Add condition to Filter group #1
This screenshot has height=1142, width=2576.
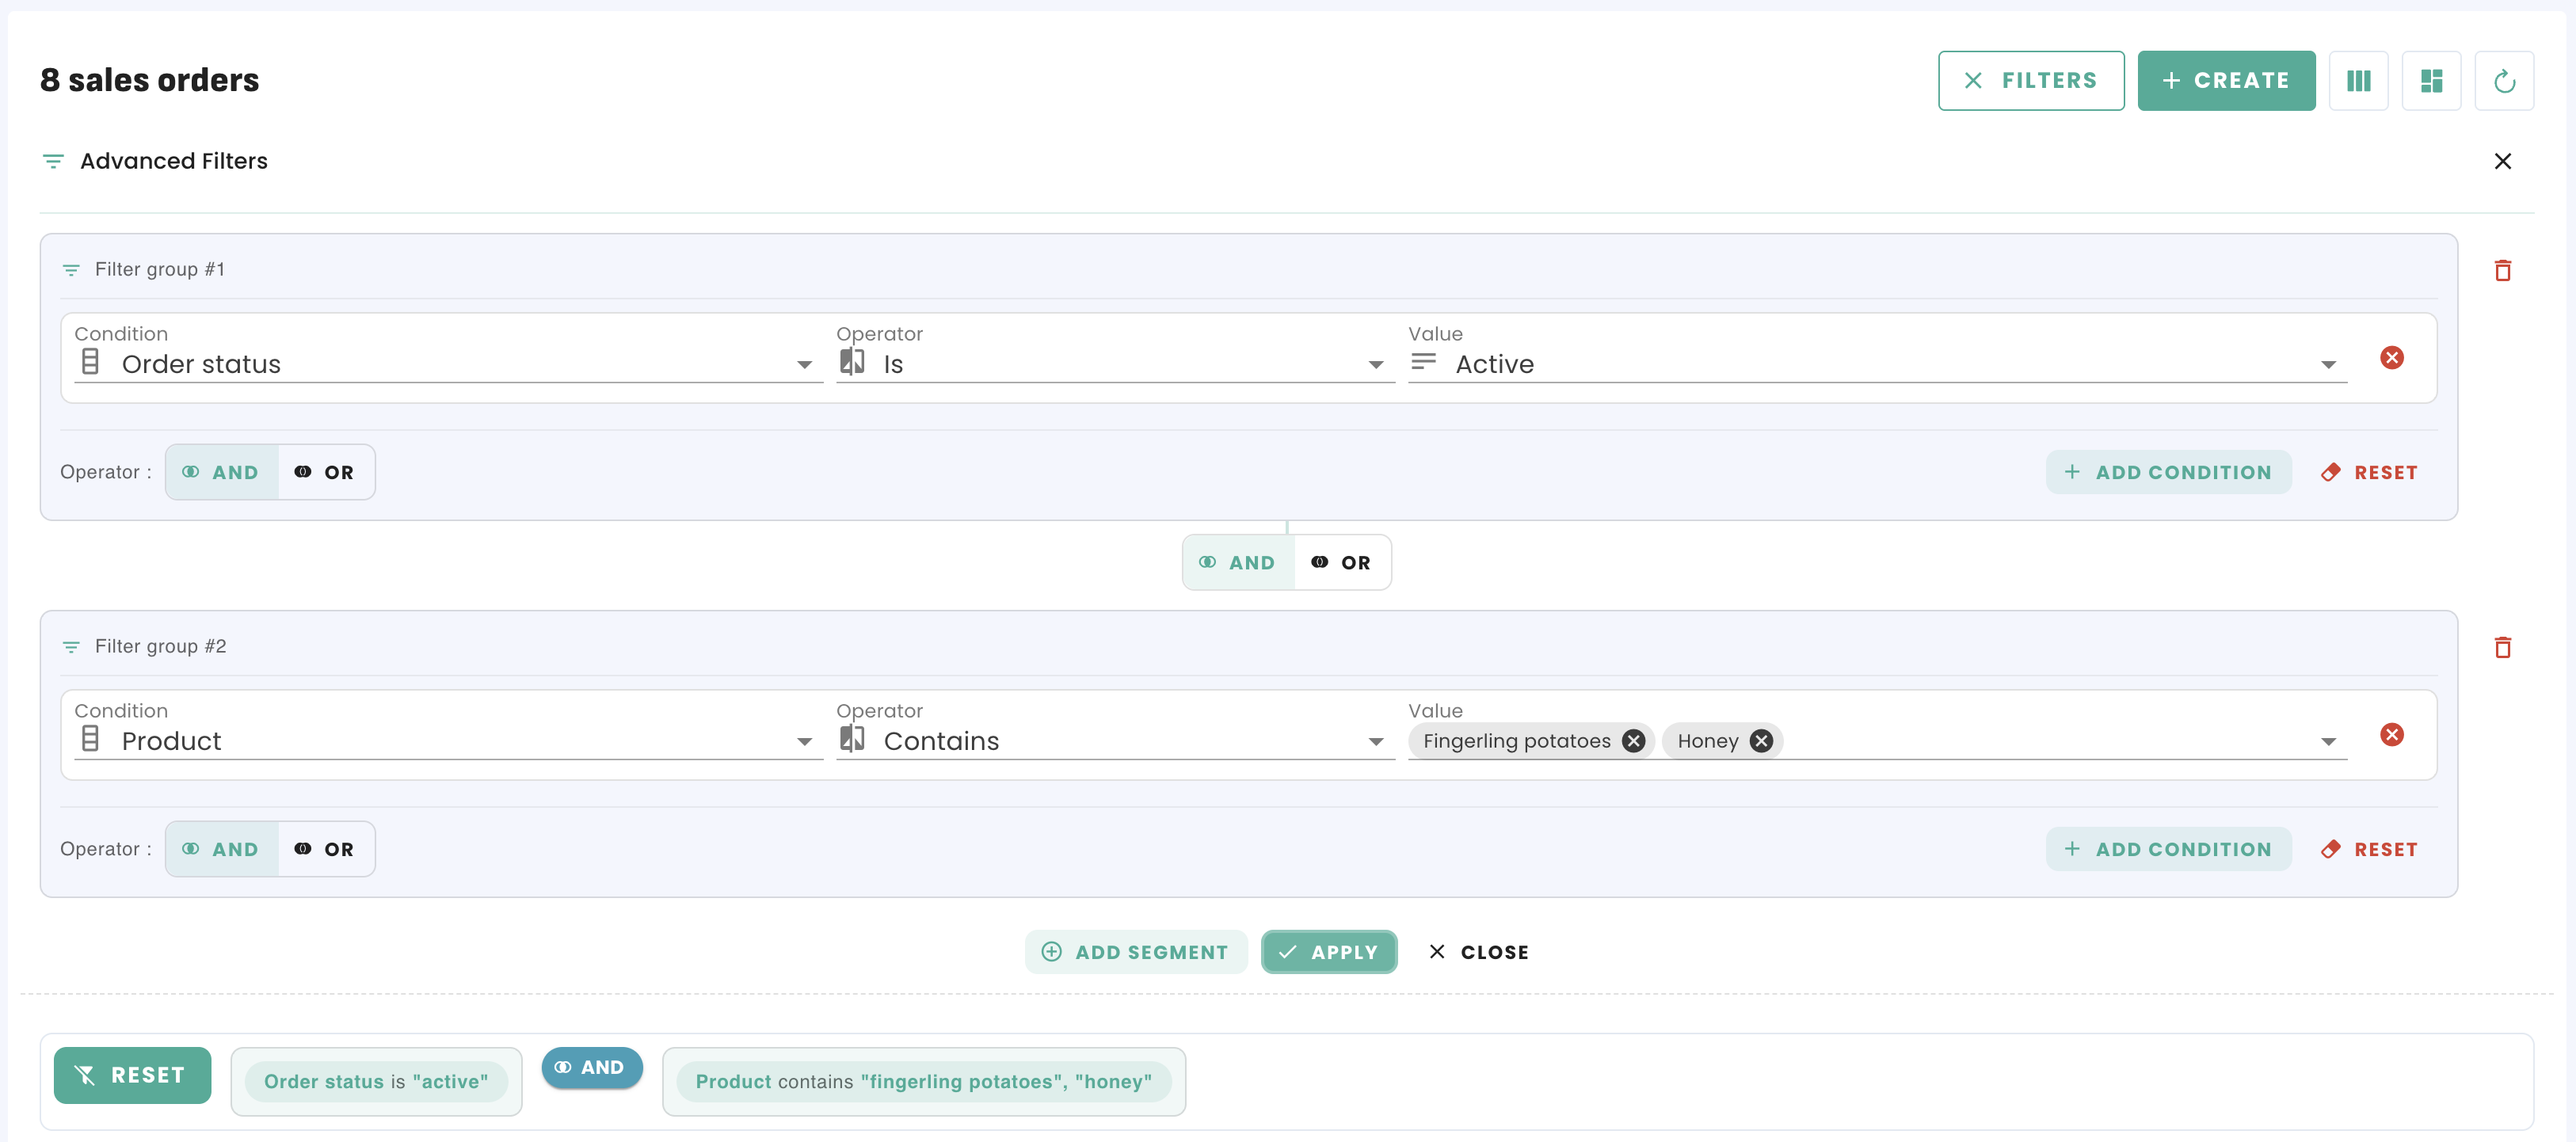coord(2168,472)
